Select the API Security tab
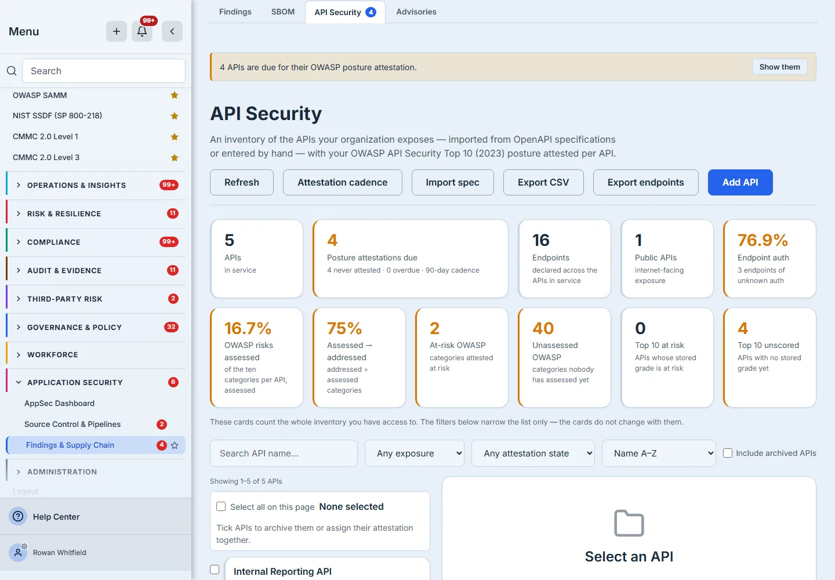 pyautogui.click(x=345, y=12)
